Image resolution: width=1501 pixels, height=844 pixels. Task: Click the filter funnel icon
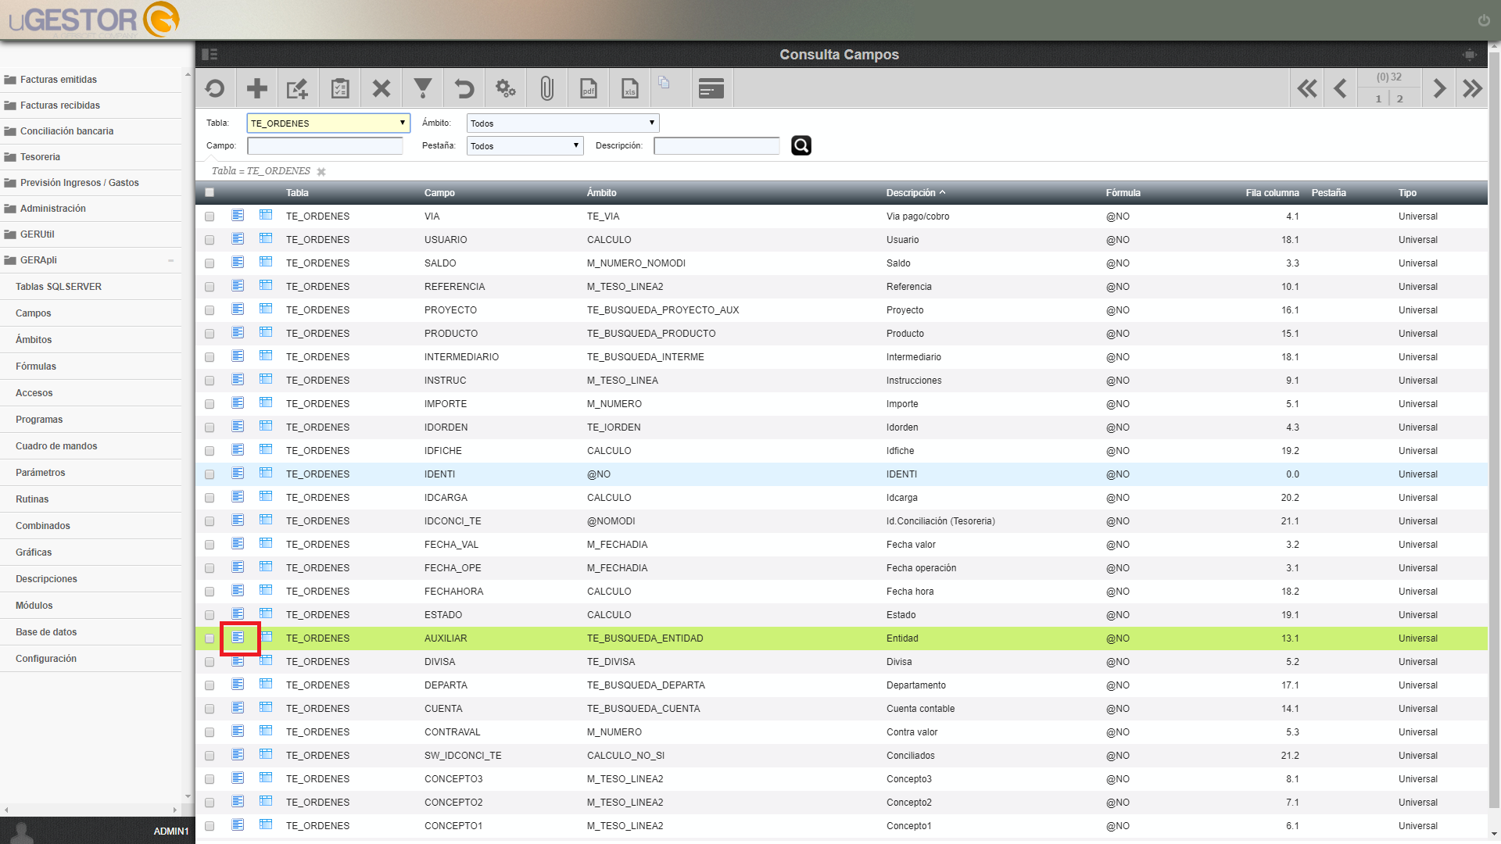pos(423,88)
